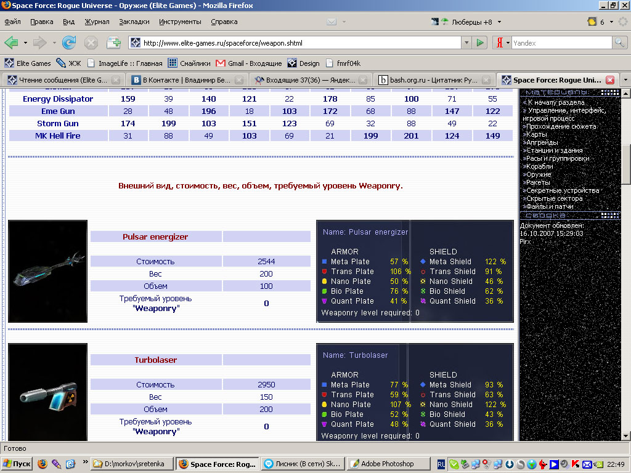Screen dimensions: 631x473
Task: Open the Закладки menu
Action: pos(134,22)
